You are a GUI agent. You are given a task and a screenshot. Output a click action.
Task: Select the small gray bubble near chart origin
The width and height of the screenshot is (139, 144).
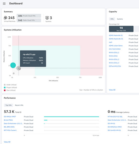tap(14, 73)
